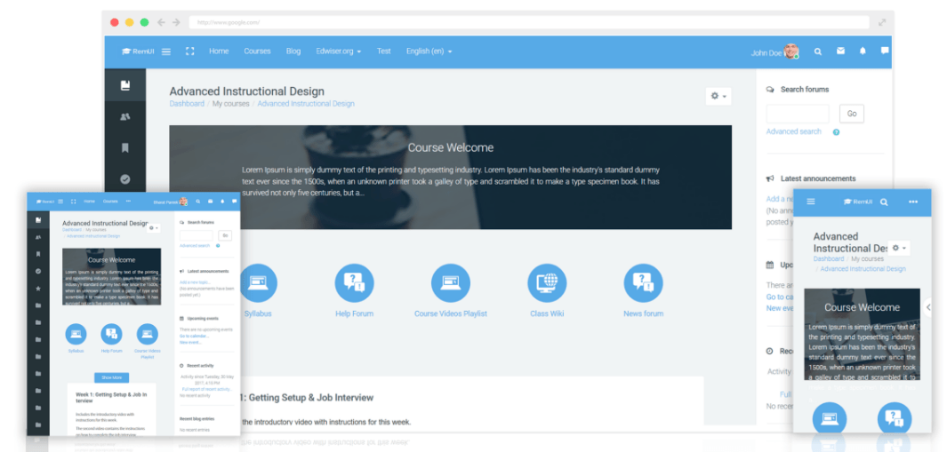Show notifications with the bell icon
This screenshot has height=452, width=947.
tap(863, 52)
